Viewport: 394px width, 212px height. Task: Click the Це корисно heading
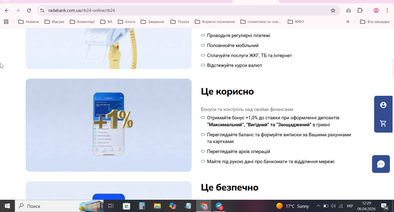(x=227, y=92)
